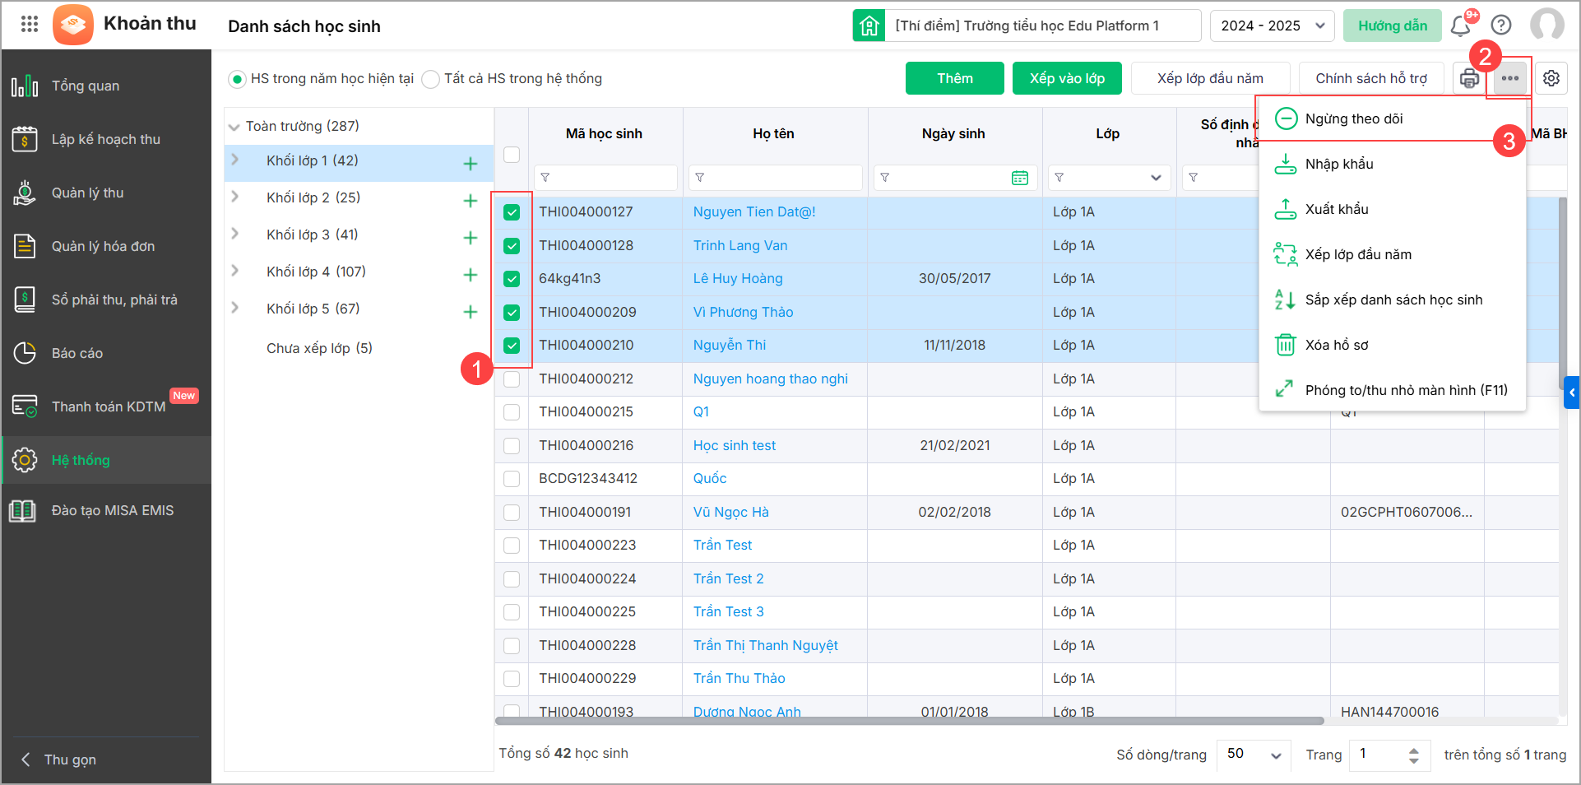Click the three-dots more options button
Image resolution: width=1581 pixels, height=785 pixels.
[1509, 78]
